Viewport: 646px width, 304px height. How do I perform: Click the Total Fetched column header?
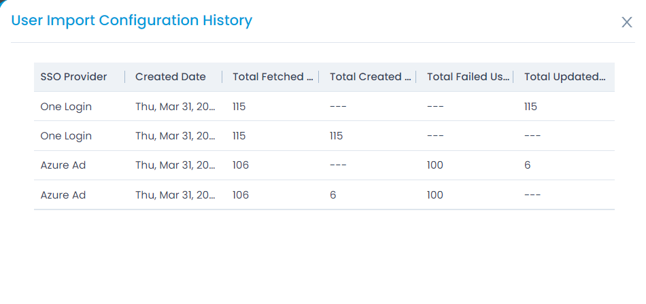click(x=273, y=77)
